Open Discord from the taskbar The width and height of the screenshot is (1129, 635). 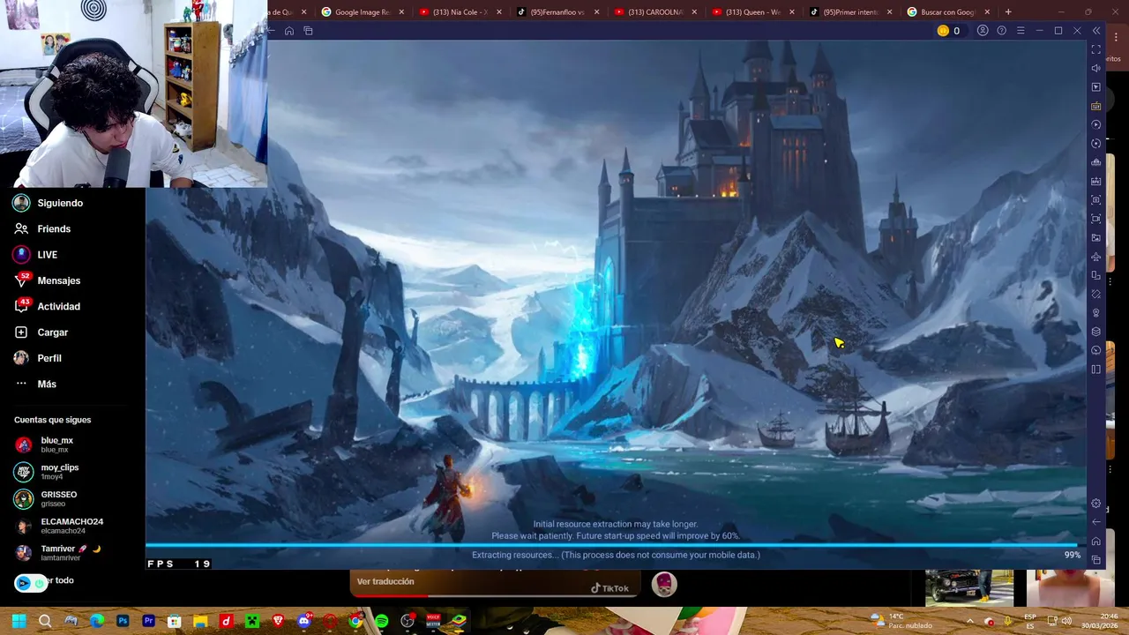pyautogui.click(x=304, y=621)
